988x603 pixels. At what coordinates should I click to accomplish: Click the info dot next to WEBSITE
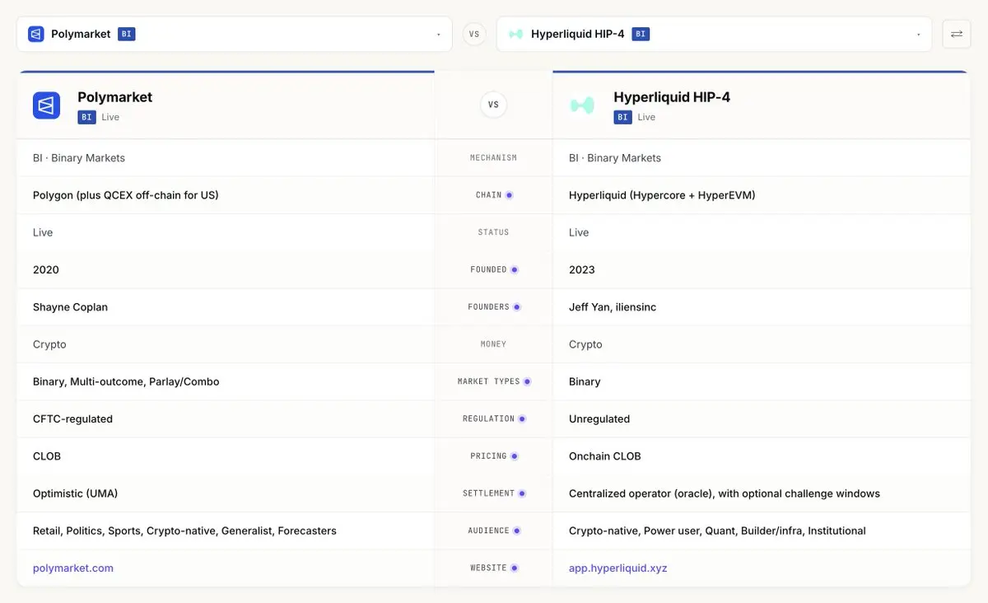(x=514, y=568)
